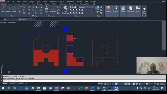Open the Outline2 layer dropdown
This screenshot has height=94, width=167.
94,7
